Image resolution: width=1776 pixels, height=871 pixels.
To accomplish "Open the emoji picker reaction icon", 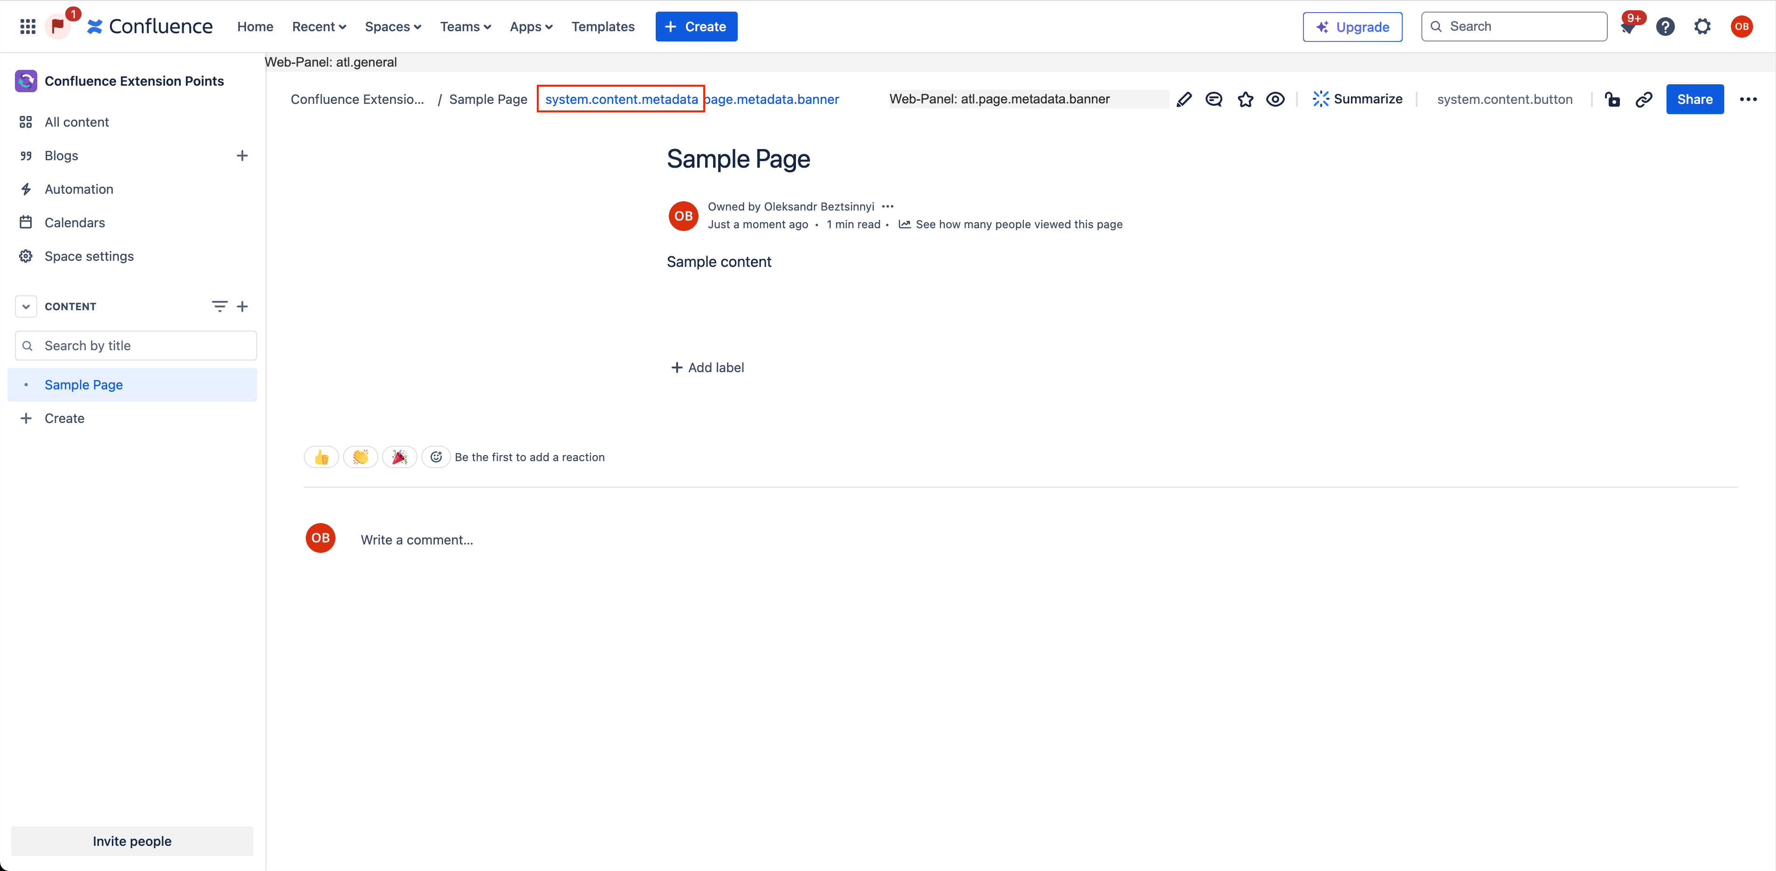I will [x=436, y=457].
